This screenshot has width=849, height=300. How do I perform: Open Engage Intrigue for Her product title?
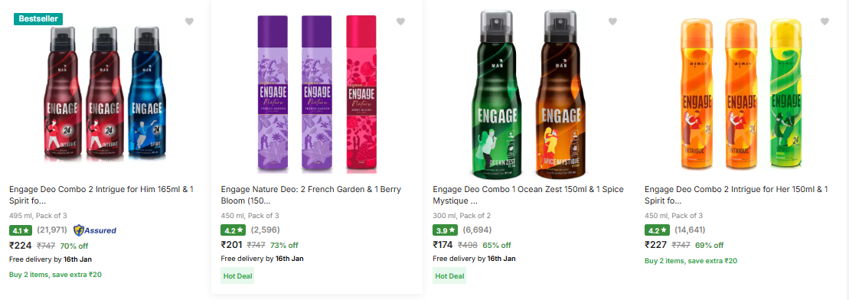click(x=736, y=195)
